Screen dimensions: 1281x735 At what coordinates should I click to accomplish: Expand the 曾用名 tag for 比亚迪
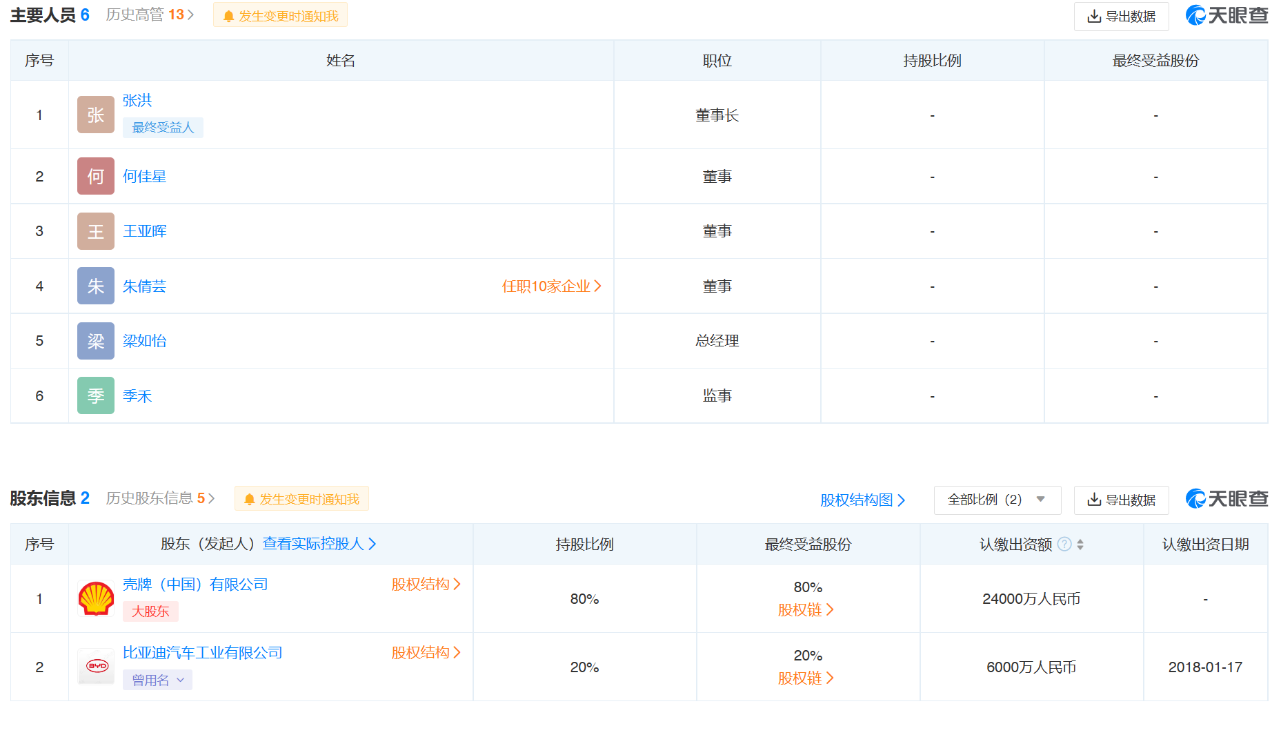coord(157,680)
